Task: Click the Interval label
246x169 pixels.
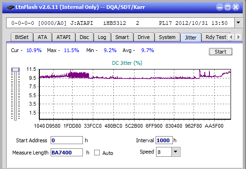Action: pos(145,140)
